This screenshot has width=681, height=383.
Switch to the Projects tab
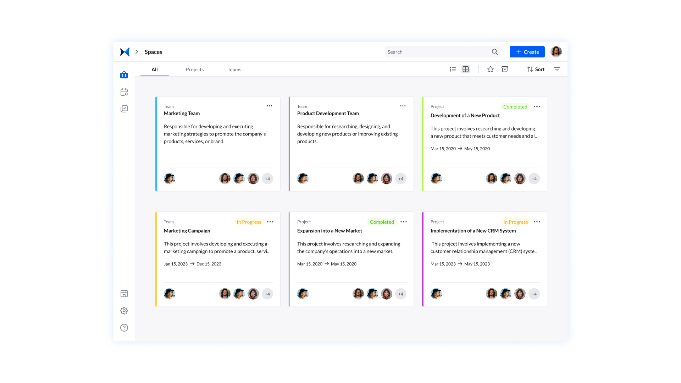(195, 69)
